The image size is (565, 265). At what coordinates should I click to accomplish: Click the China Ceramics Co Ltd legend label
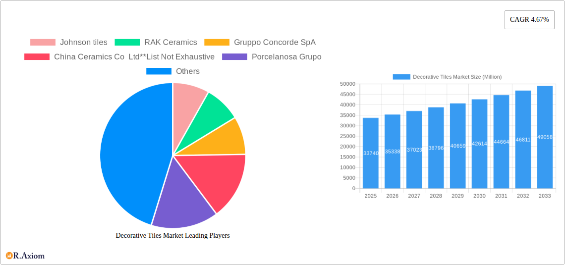134,56
